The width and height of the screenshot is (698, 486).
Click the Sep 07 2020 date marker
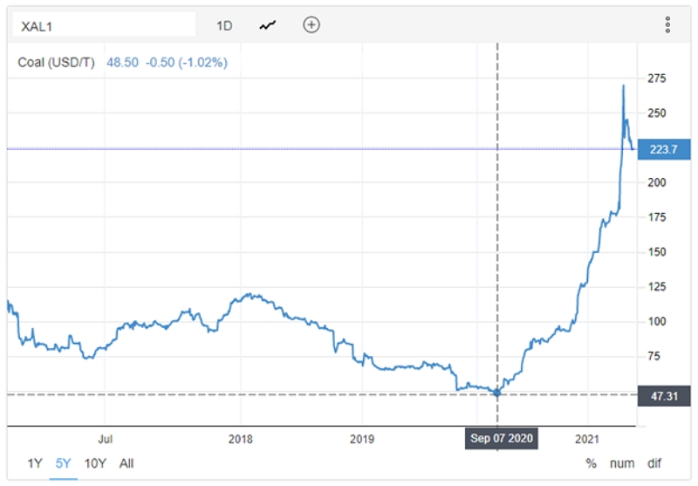[501, 438]
